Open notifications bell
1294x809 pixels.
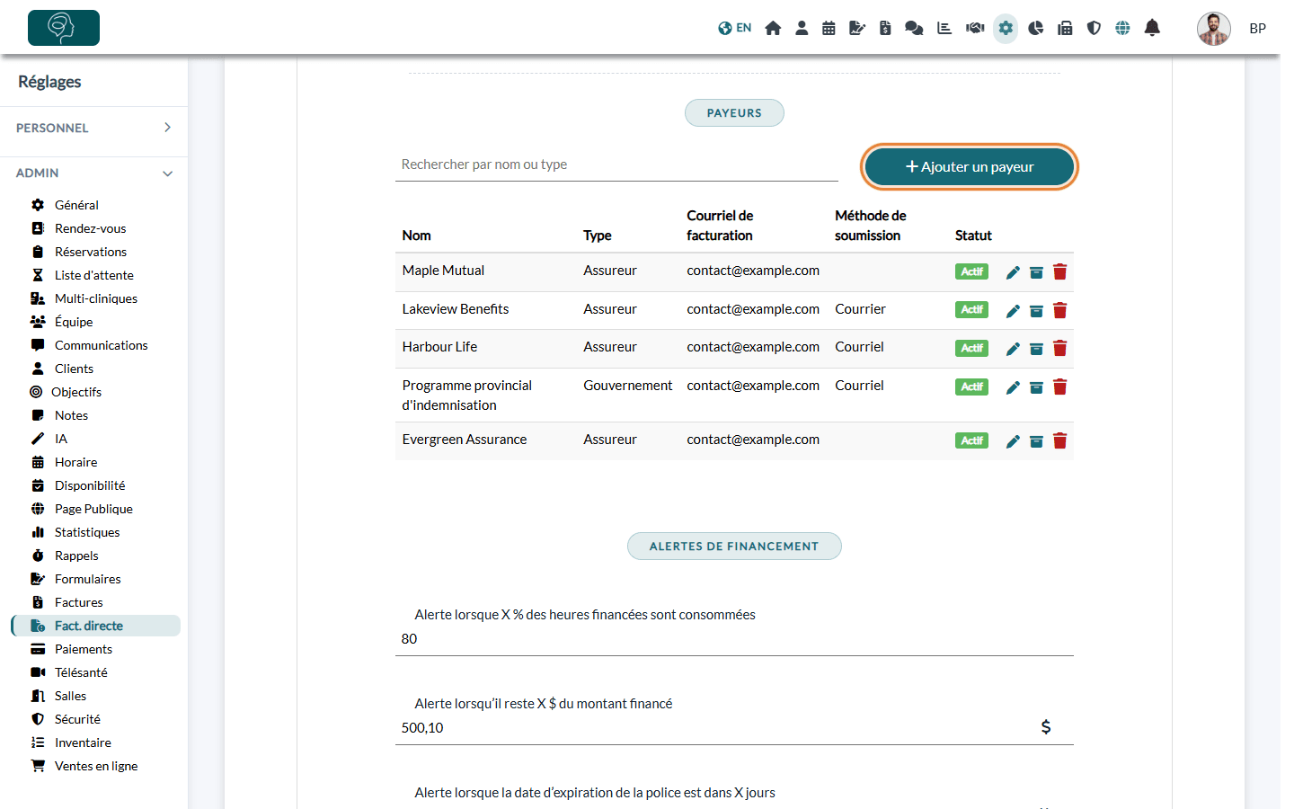pos(1152,28)
